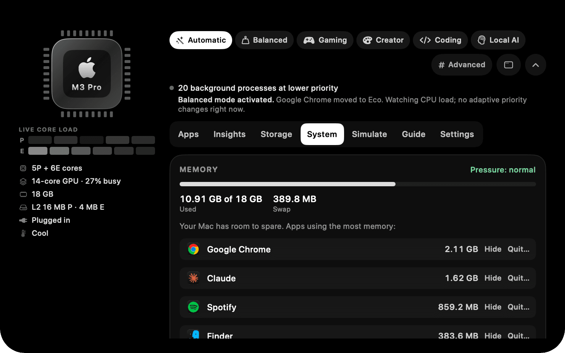Click the M3 Pro chip icon
Screen dimensions: 565x353
[87, 74]
